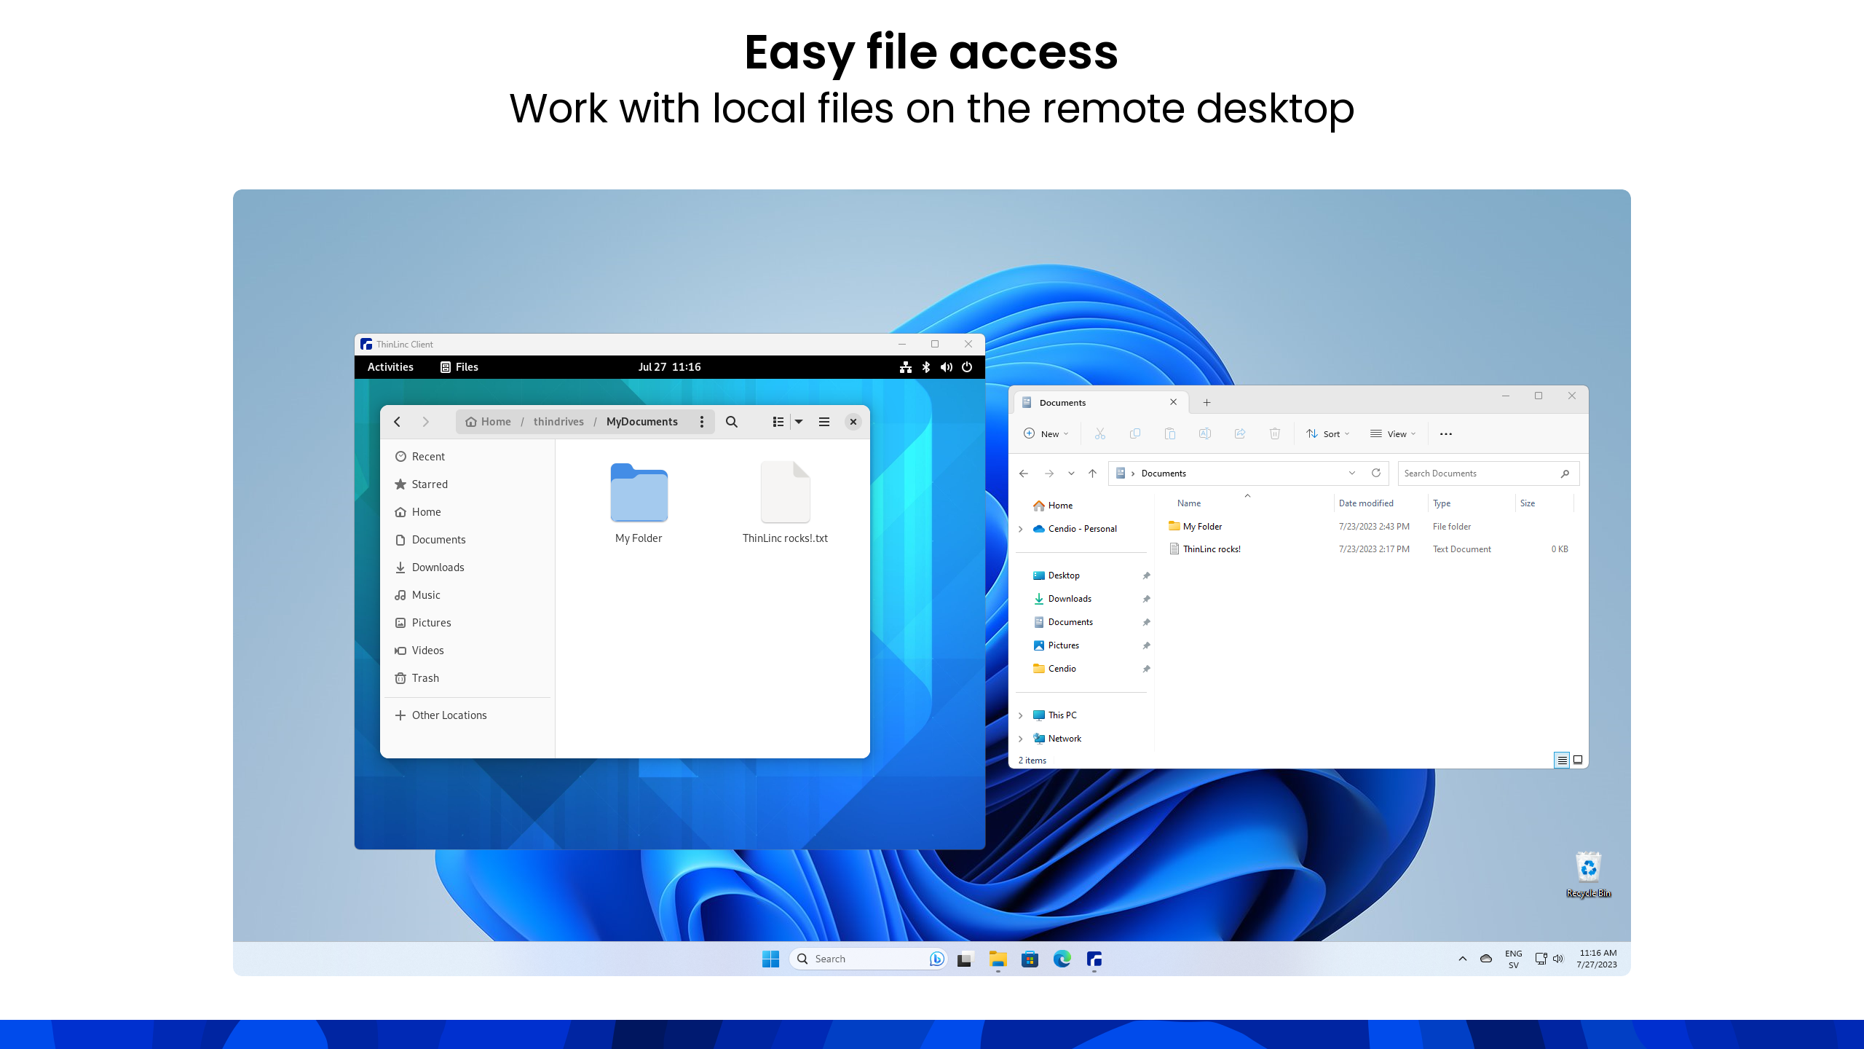Navigate up one folder with the up arrow
Viewport: 1864px width, 1049px height.
coord(1092,473)
